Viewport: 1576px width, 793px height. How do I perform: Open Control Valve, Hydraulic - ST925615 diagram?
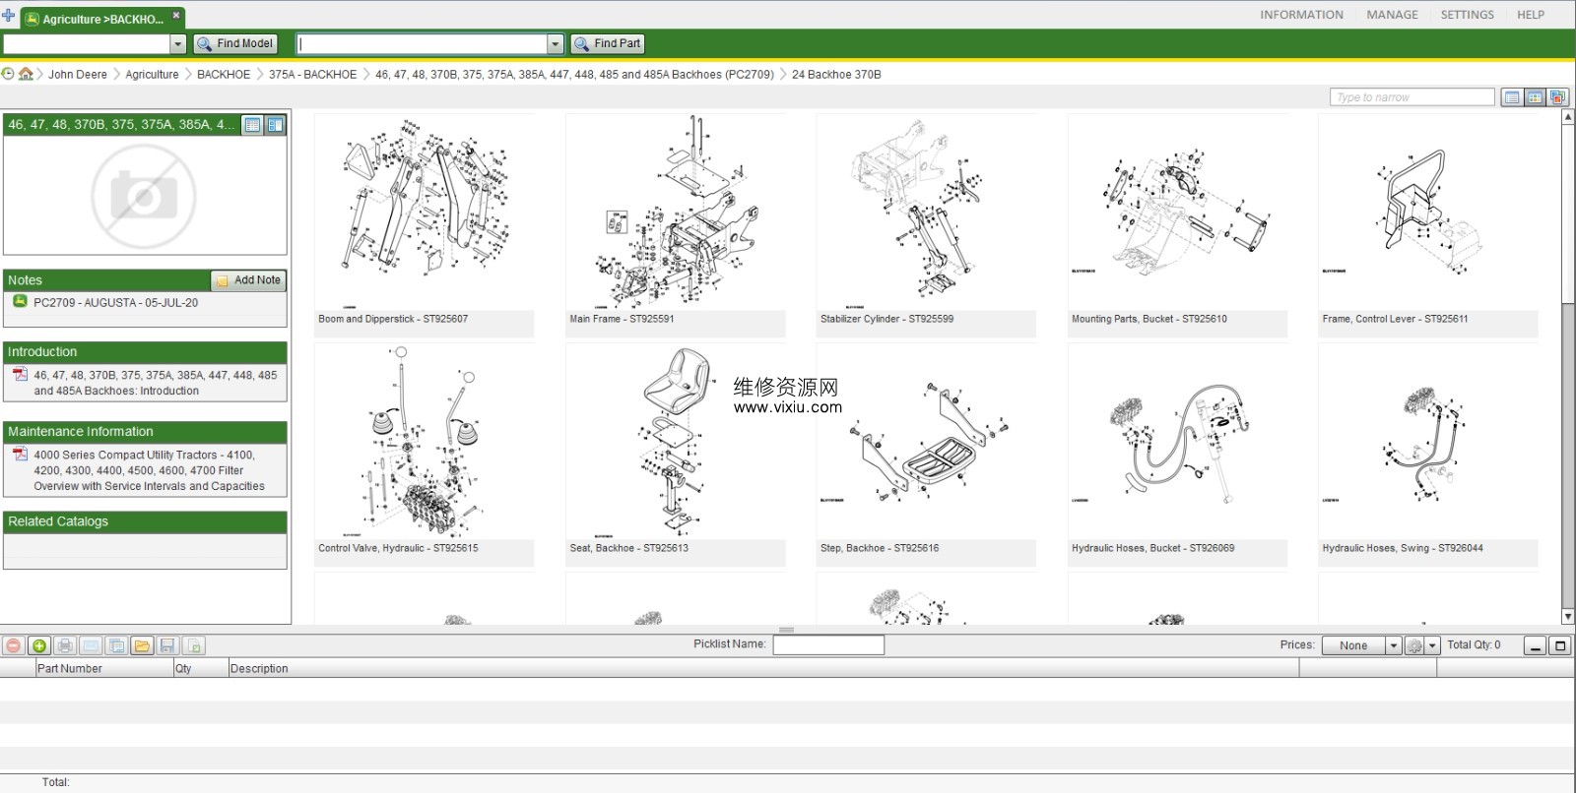coord(424,455)
